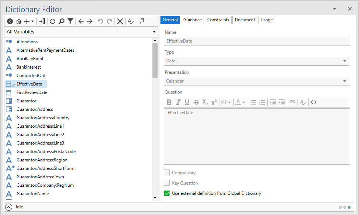Open the Presentation dropdown showing Calendar
This screenshot has height=215, width=359.
coord(345,81)
